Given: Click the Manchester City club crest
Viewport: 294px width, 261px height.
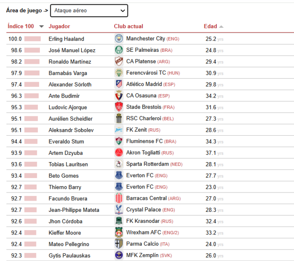Looking at the screenshot, I should click(x=118, y=39).
